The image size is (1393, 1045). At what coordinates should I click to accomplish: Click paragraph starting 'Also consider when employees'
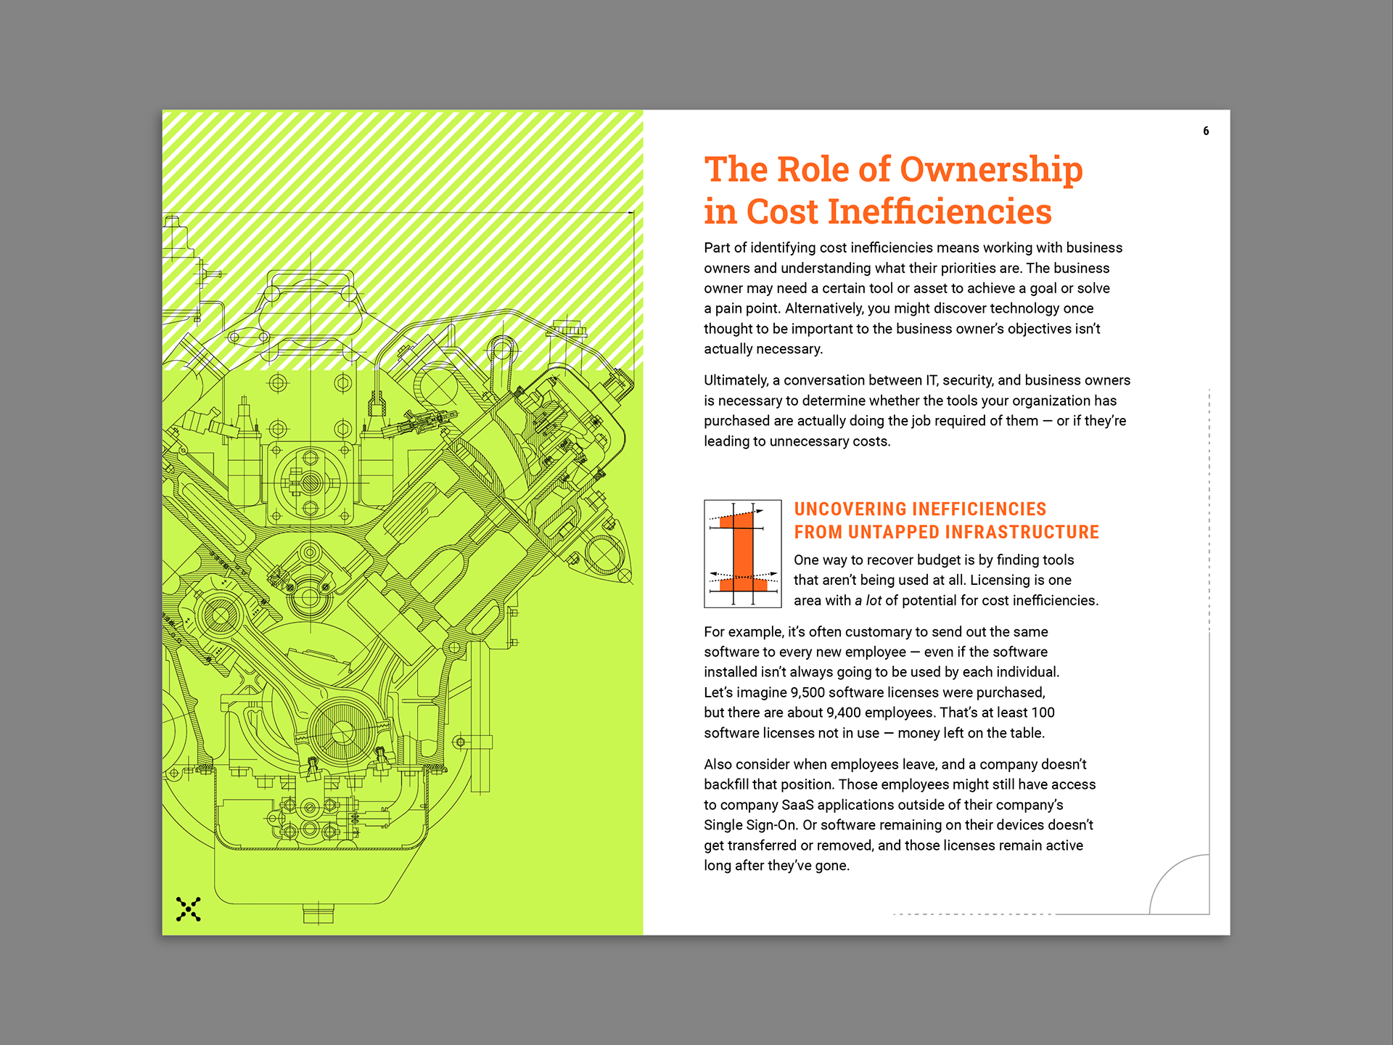click(899, 814)
